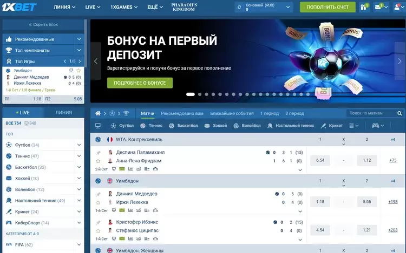Open the LIVE top menu
The height and width of the screenshot is (253, 406).
pyautogui.click(x=93, y=7)
